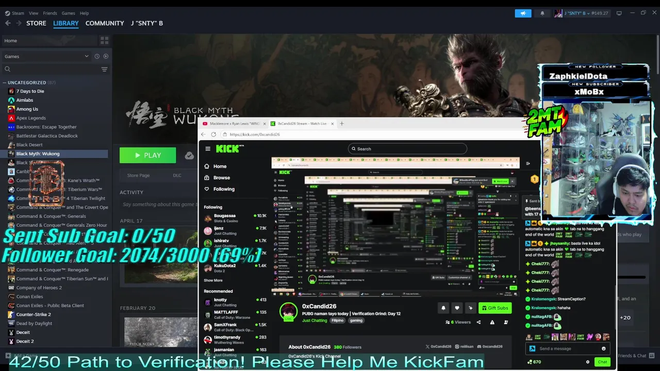Reload the Kick page in the browser

pyautogui.click(x=213, y=134)
